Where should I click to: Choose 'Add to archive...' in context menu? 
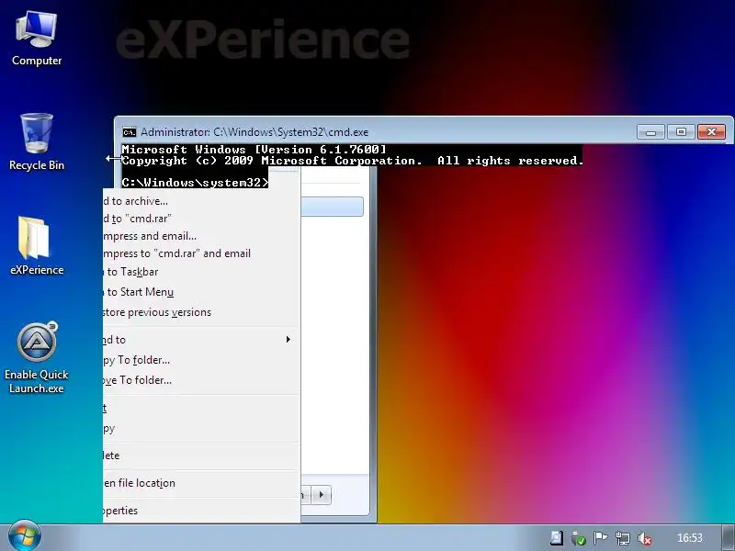click(x=201, y=201)
